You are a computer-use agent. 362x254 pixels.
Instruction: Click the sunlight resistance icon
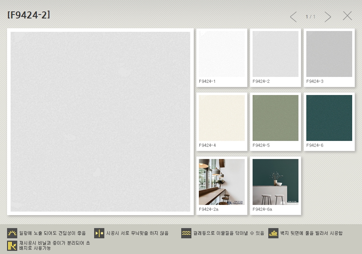coord(12,233)
